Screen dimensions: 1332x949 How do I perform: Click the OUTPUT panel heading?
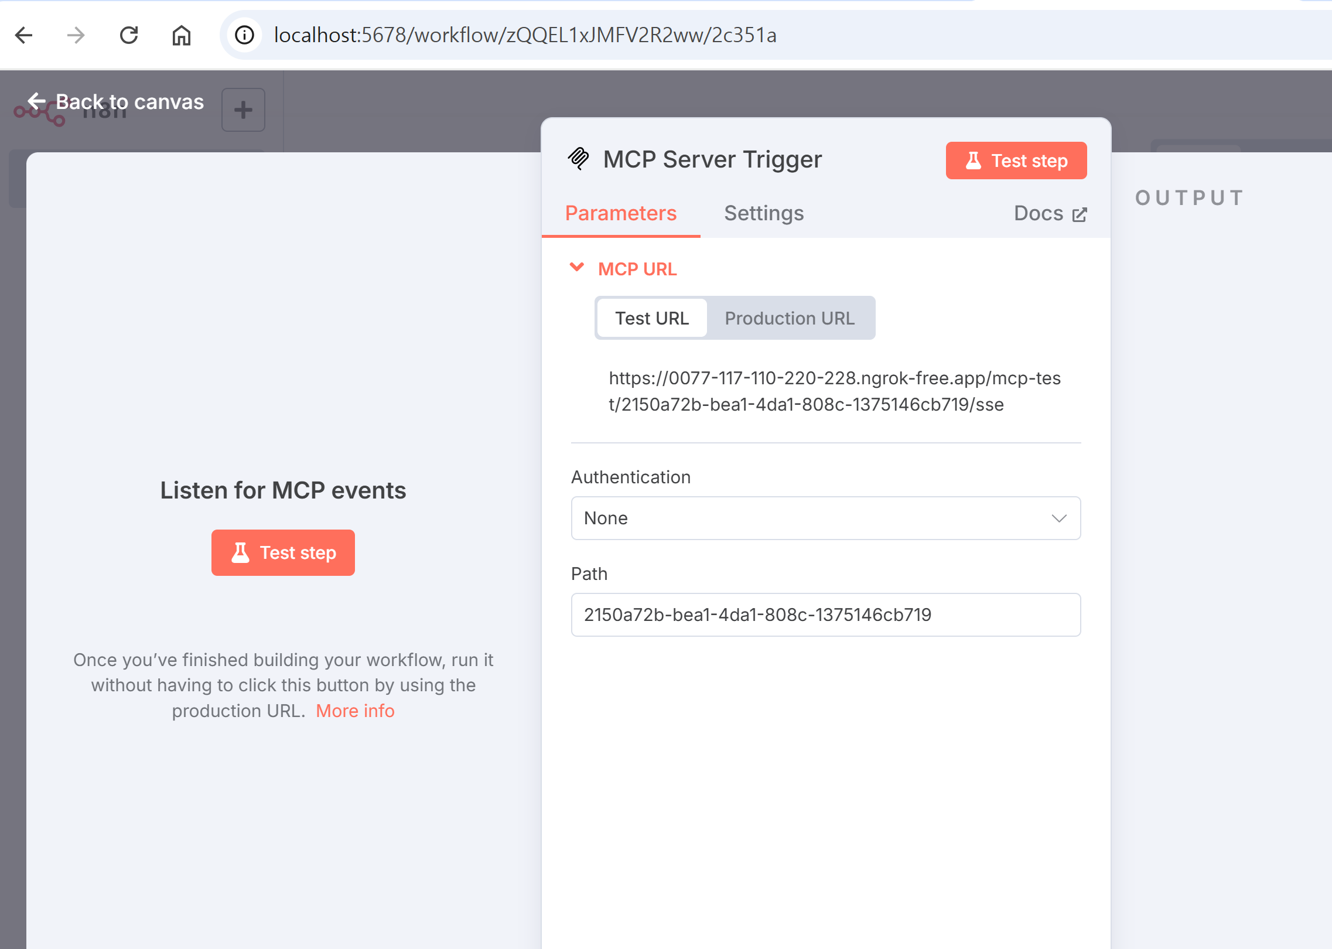[x=1190, y=197]
